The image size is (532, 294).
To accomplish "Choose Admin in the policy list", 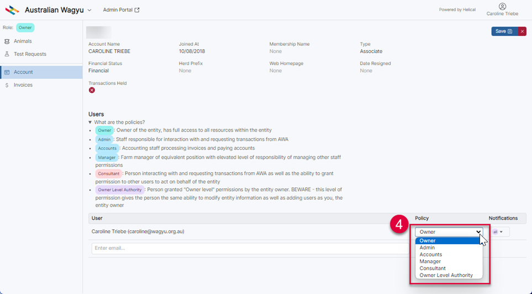I will click(x=449, y=248).
